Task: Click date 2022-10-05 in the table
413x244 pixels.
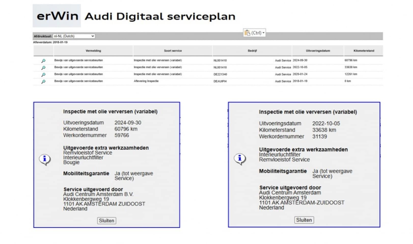Action: 300,67
